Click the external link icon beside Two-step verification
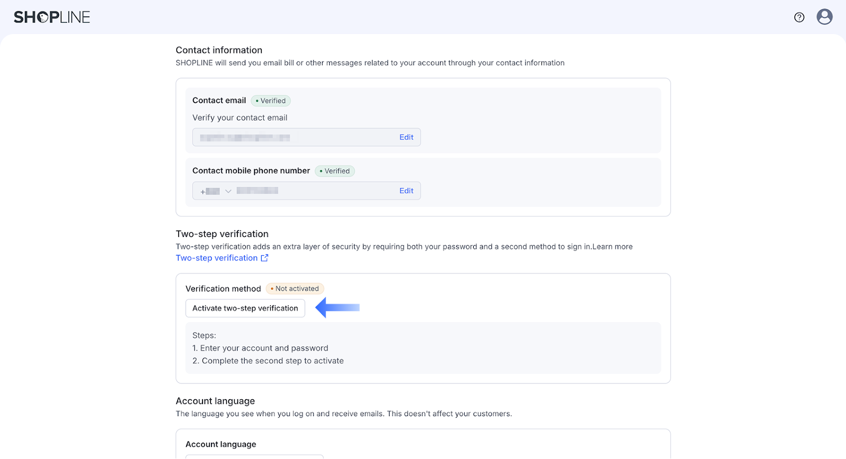846x459 pixels. [x=264, y=258]
